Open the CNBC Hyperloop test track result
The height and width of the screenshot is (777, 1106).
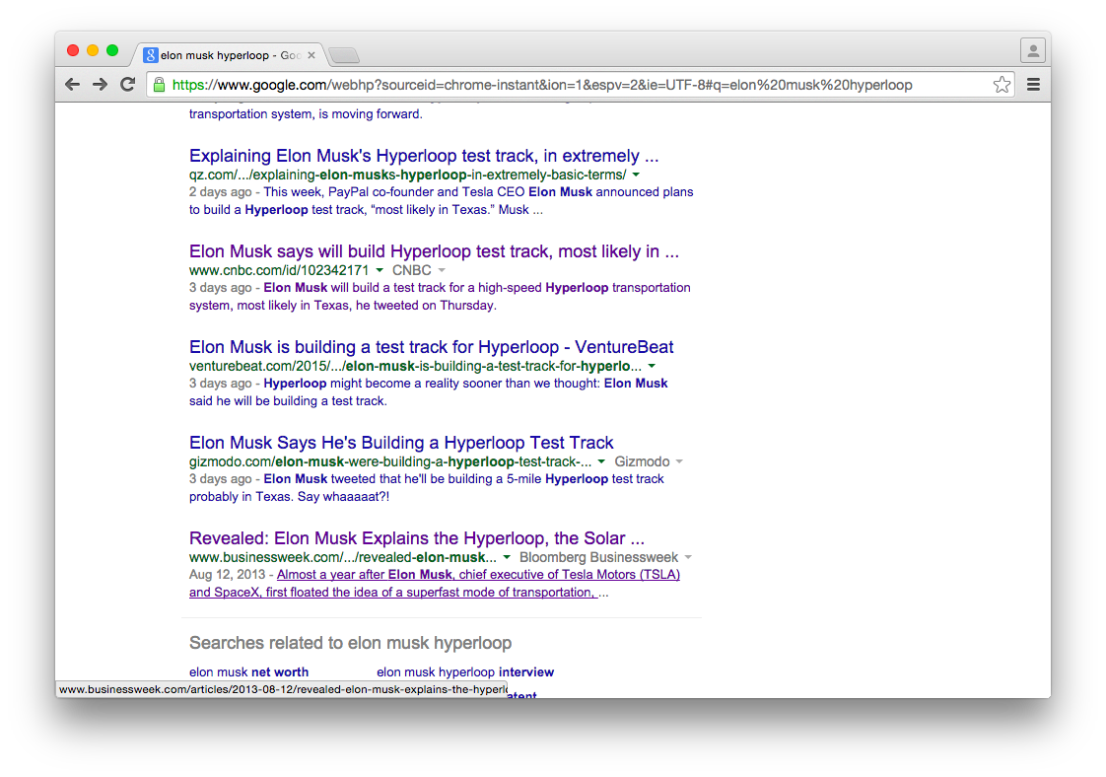pyautogui.click(x=434, y=252)
